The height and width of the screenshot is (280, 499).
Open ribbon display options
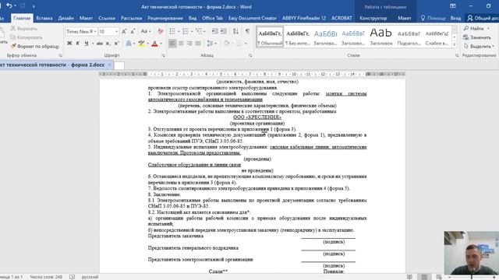click(452, 6)
